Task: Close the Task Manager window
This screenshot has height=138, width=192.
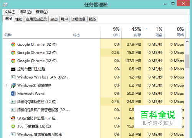Action: coord(184,3)
